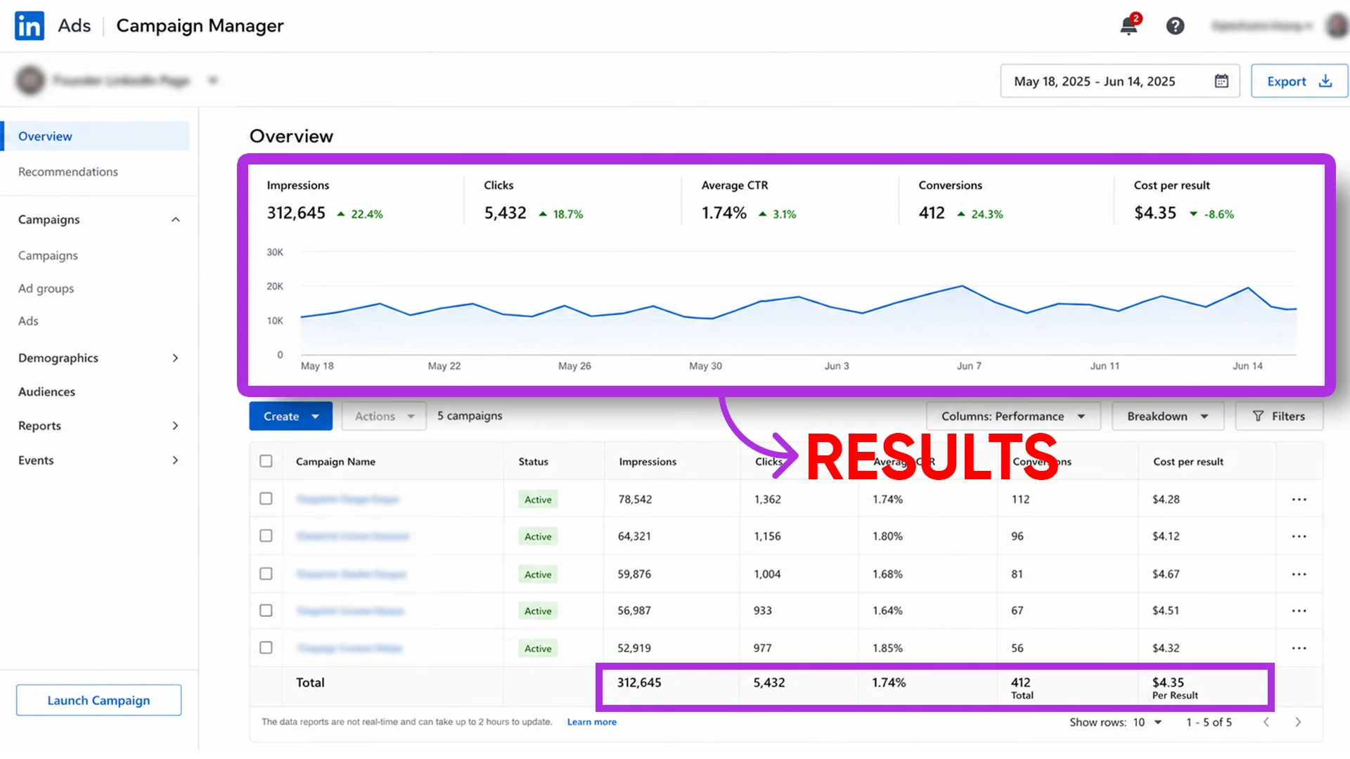This screenshot has height=759, width=1350.
Task: Collapse the Campaigns sidebar section
Action: point(175,219)
